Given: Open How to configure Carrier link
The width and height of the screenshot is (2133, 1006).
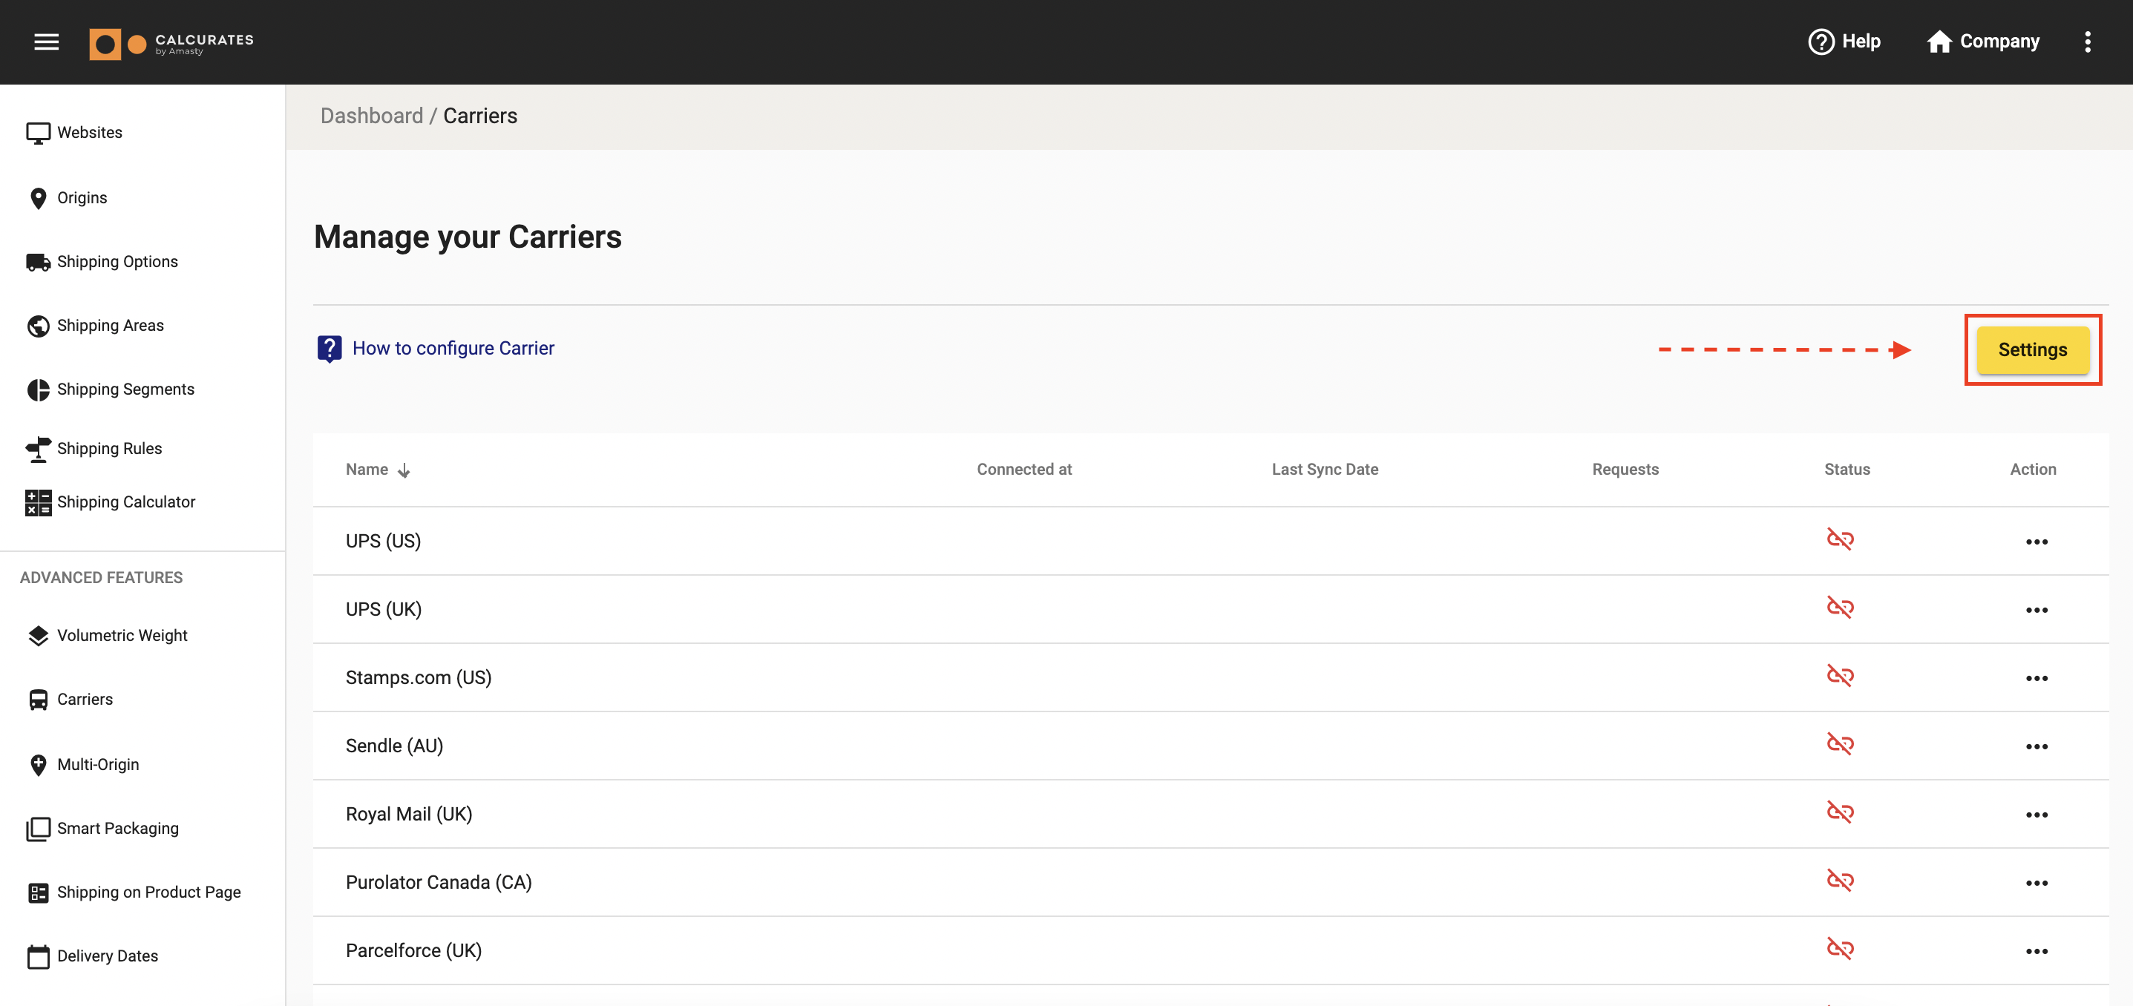Looking at the screenshot, I should [x=453, y=349].
